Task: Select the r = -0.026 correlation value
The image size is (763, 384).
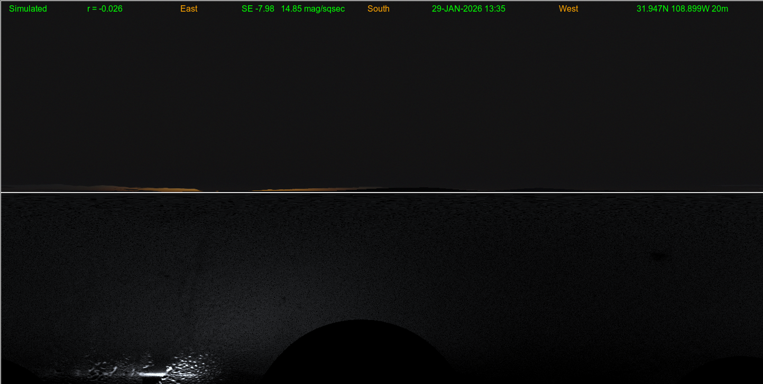Action: point(105,9)
